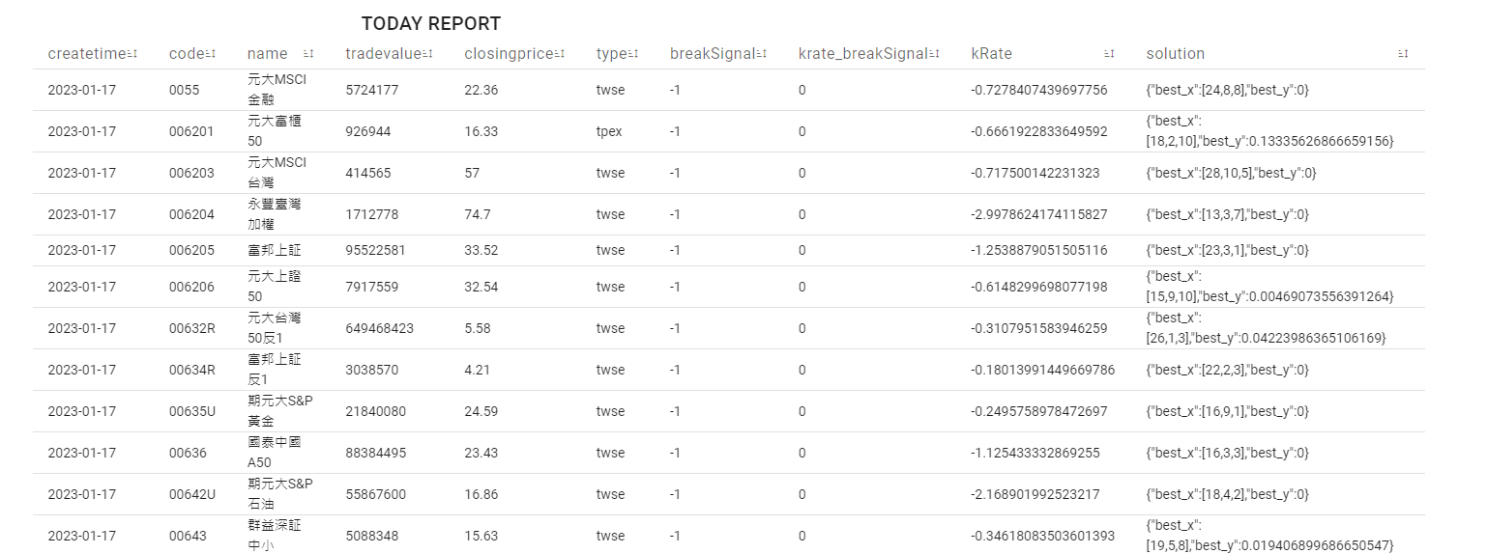Sort by krate_breakSignal using its icon
This screenshot has width=1487, height=554.
tap(935, 54)
